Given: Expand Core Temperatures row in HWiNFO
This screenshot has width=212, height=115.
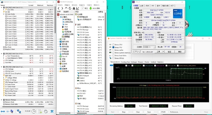Looking at the screenshot, I should pos(4,56).
